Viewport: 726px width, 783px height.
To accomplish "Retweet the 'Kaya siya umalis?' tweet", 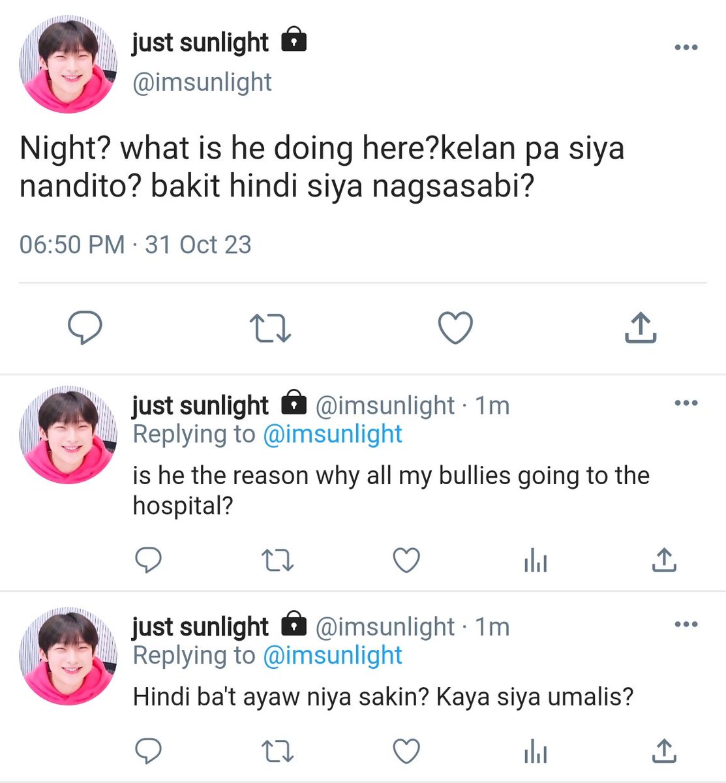I will point(277,752).
